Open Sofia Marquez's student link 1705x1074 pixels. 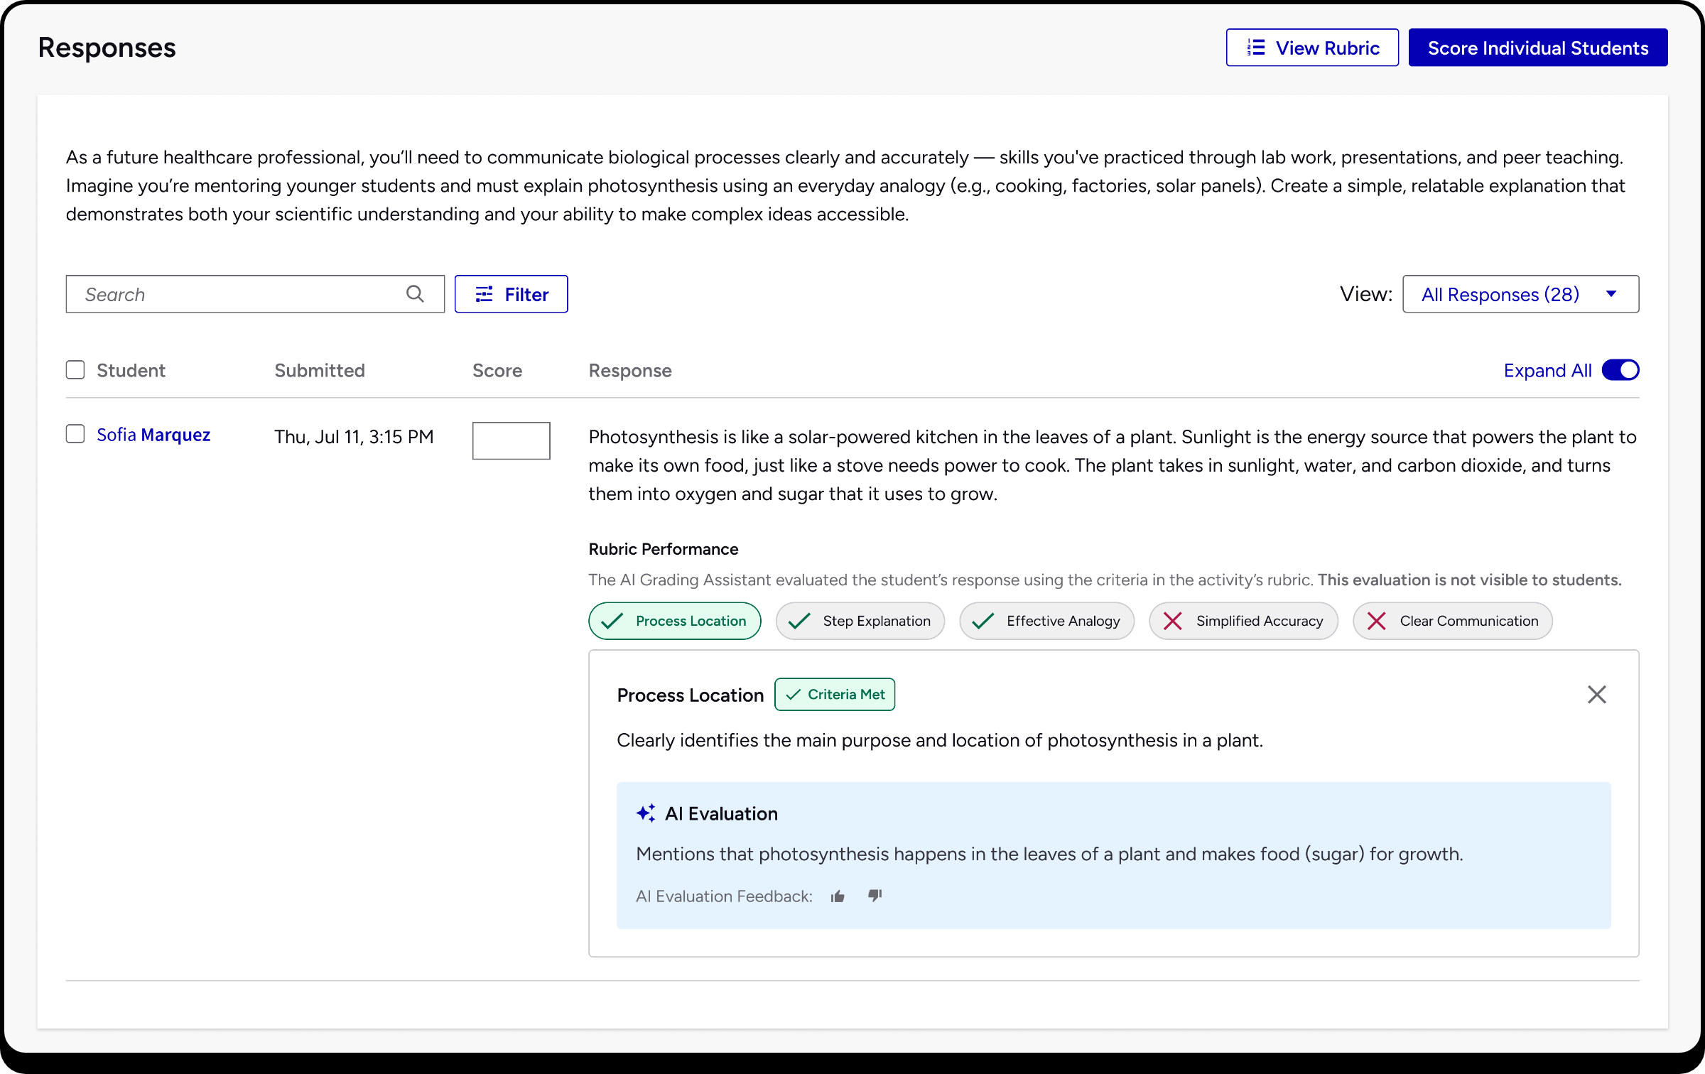click(153, 435)
